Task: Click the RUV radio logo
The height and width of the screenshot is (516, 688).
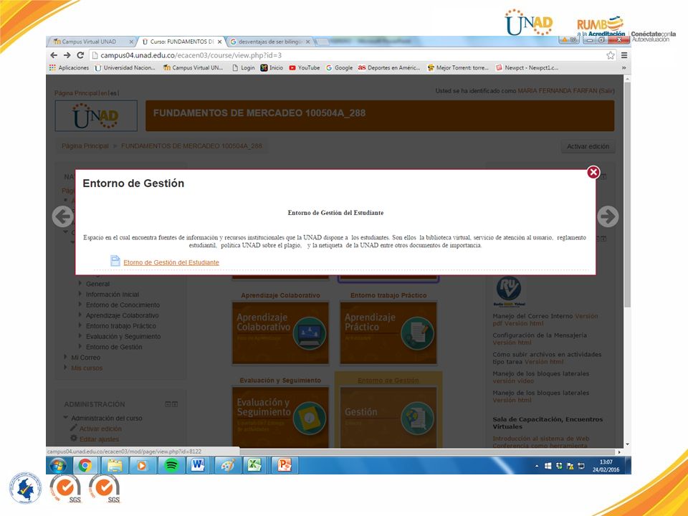Action: pos(509,291)
